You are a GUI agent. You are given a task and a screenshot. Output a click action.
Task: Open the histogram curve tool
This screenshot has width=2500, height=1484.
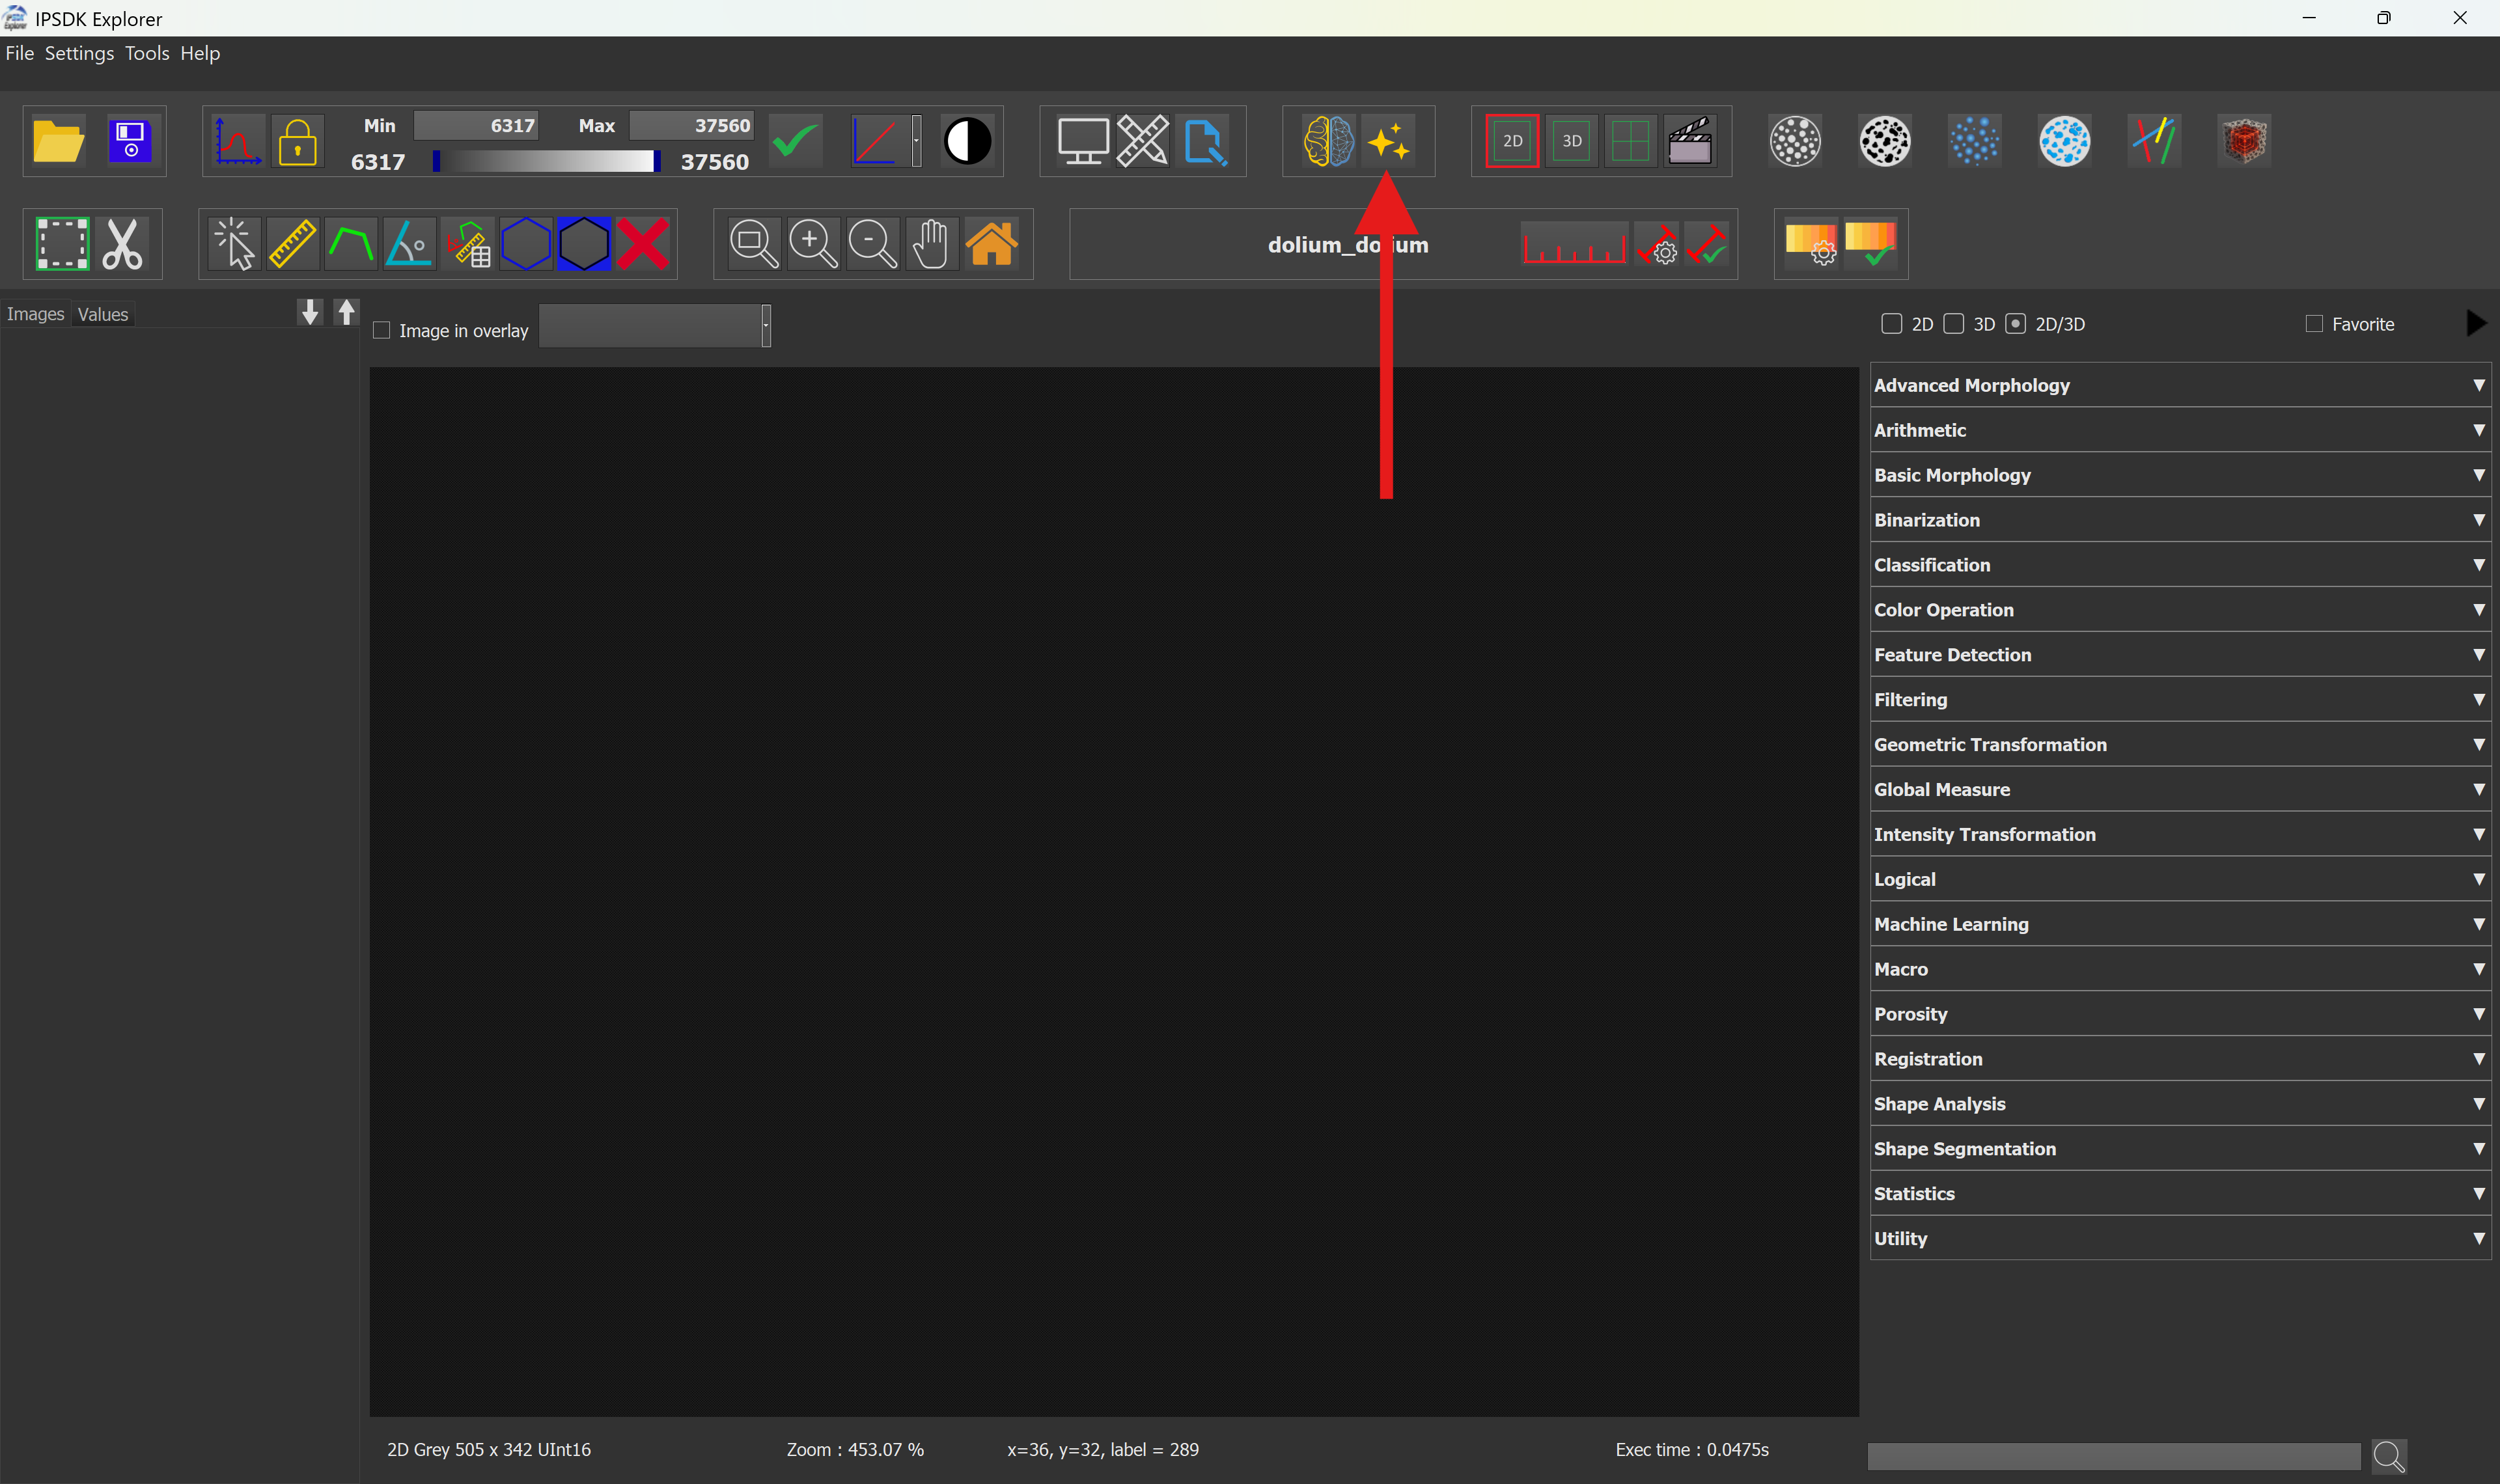(x=237, y=141)
